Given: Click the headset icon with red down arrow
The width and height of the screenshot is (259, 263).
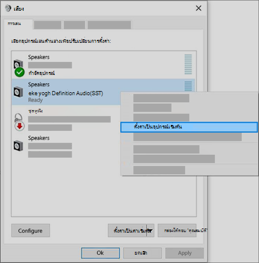Looking at the screenshot, I should [x=19, y=122].
